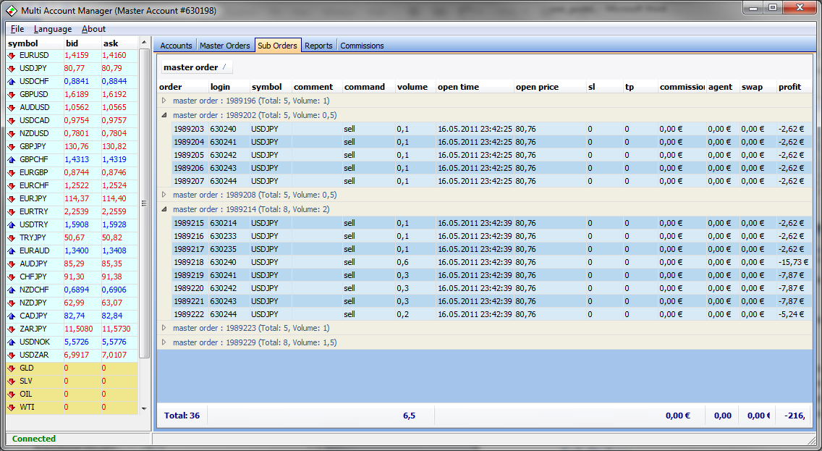This screenshot has height=451, width=822.
Task: Sort by the login column header
Action: coord(229,87)
